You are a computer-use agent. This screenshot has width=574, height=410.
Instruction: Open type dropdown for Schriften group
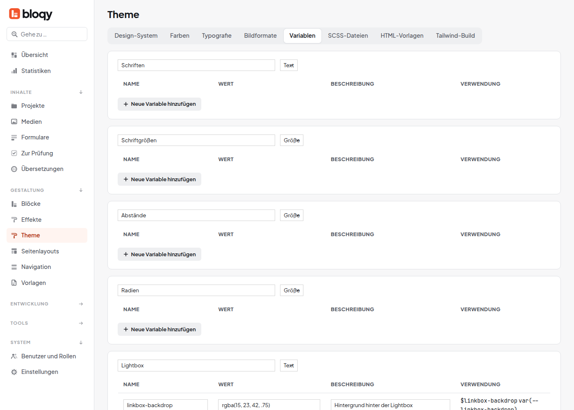[289, 65]
